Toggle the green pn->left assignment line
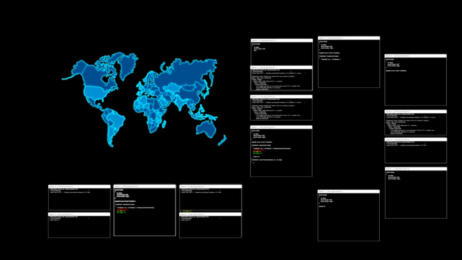This screenshot has width=462, height=260. (x=257, y=153)
